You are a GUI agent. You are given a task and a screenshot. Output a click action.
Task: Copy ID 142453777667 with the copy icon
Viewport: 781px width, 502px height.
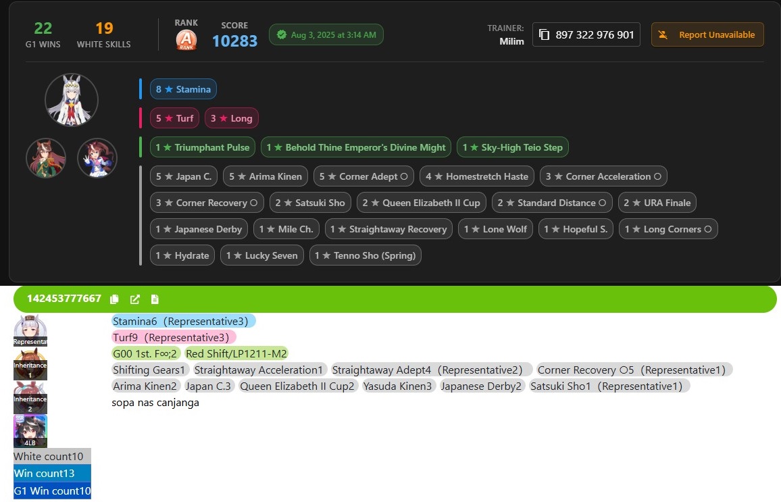115,299
